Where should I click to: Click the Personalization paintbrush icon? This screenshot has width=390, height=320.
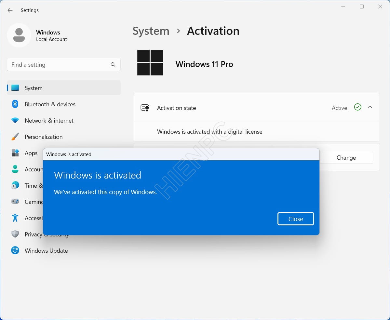pyautogui.click(x=15, y=137)
